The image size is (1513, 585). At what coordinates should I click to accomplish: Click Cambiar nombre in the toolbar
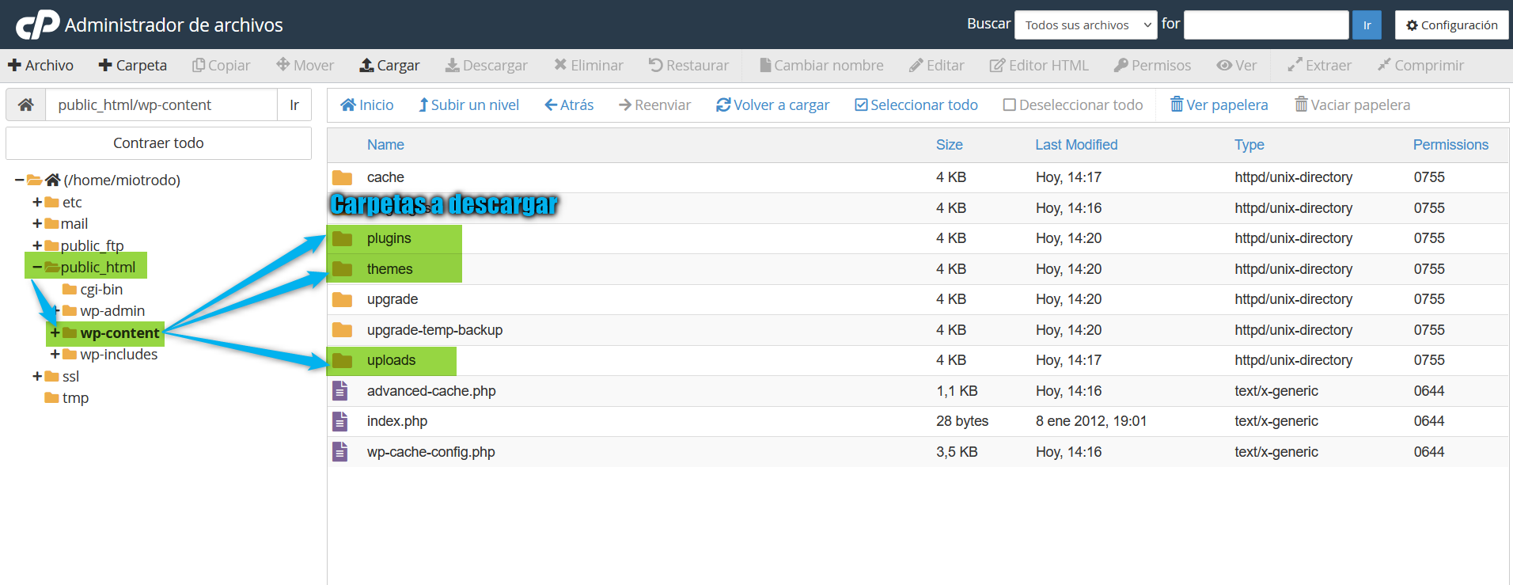tap(821, 65)
